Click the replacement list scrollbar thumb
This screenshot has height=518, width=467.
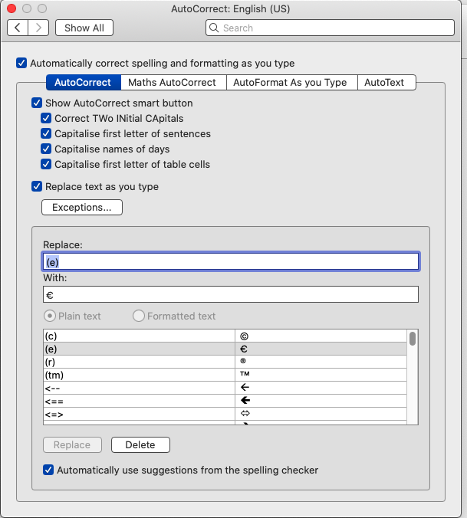coord(413,339)
